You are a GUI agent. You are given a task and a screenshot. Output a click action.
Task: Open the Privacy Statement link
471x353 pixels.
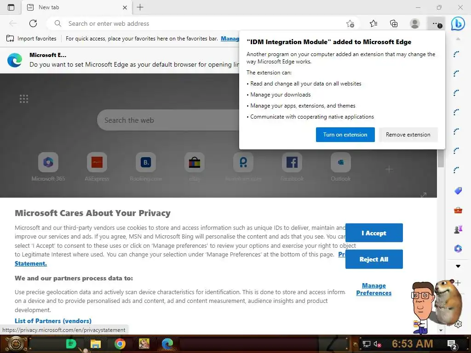[x=31, y=263]
